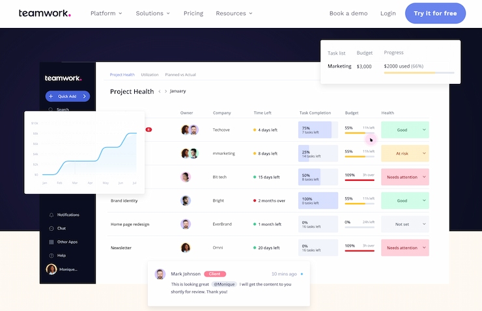This screenshot has width=482, height=311.
Task: Select the Project Health tab
Action: tap(122, 75)
